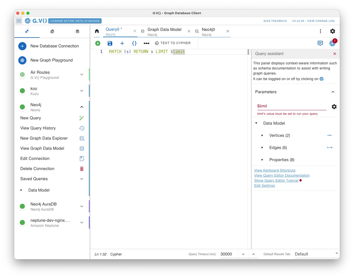
Task: Open the settings gear at top right
Action: pos(333,31)
